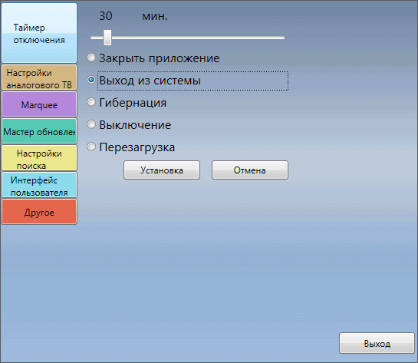The width and height of the screenshot is (418, 363).
Task: Open the Настройки аналогового ТВ tab
Action: click(x=39, y=78)
